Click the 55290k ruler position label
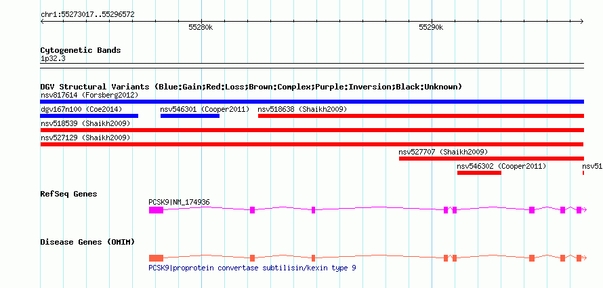 431,27
